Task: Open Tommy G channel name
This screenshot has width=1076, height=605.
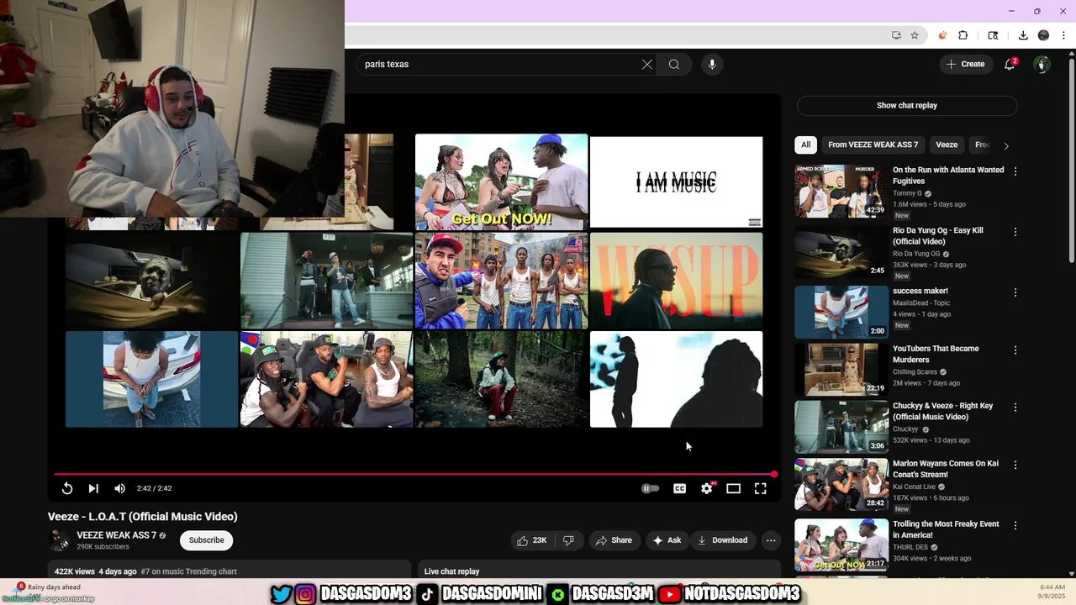Action: 907,193
